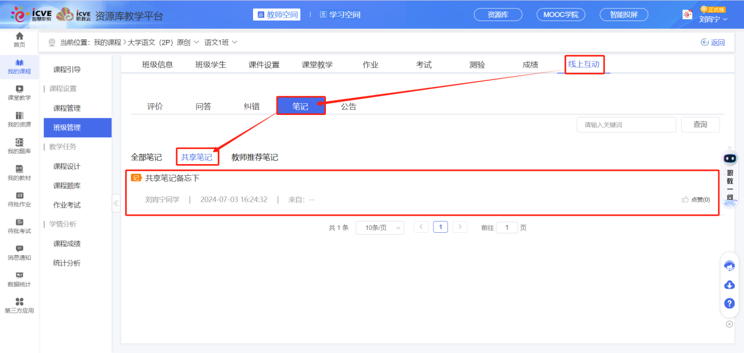Screen dimensions: 744x353
Task: Open the help question mark icon
Action: tap(729, 304)
